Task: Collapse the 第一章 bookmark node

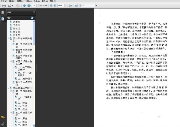Action: pyautogui.click(x=8, y=38)
